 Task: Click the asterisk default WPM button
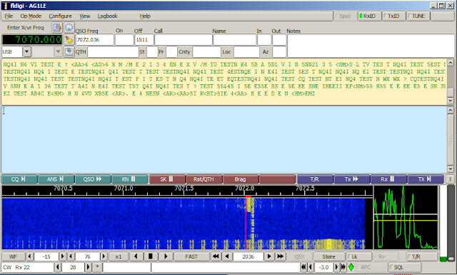pyautogui.click(x=98, y=267)
